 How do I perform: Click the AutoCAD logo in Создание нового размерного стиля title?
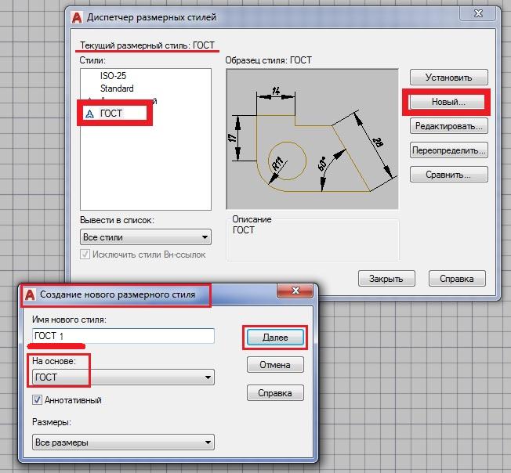click(x=31, y=294)
